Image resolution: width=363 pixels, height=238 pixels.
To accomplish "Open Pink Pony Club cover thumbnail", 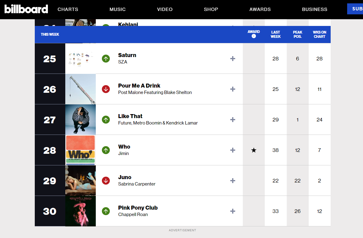I will (x=81, y=211).
